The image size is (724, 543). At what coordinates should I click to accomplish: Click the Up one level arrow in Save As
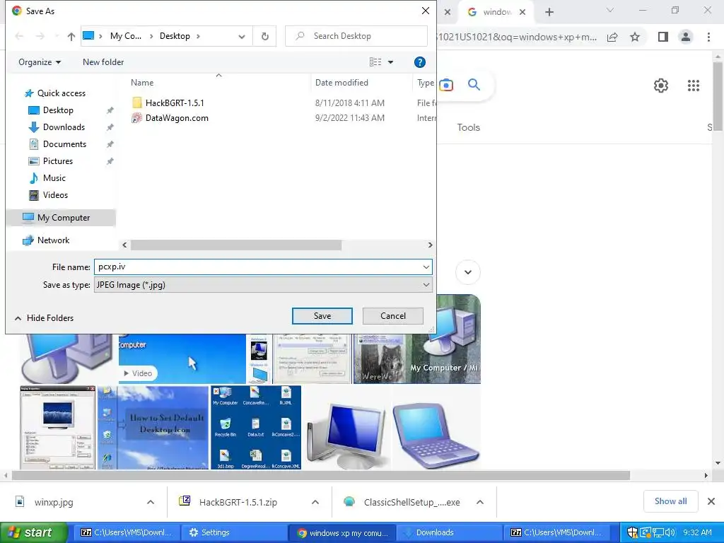coord(71,36)
